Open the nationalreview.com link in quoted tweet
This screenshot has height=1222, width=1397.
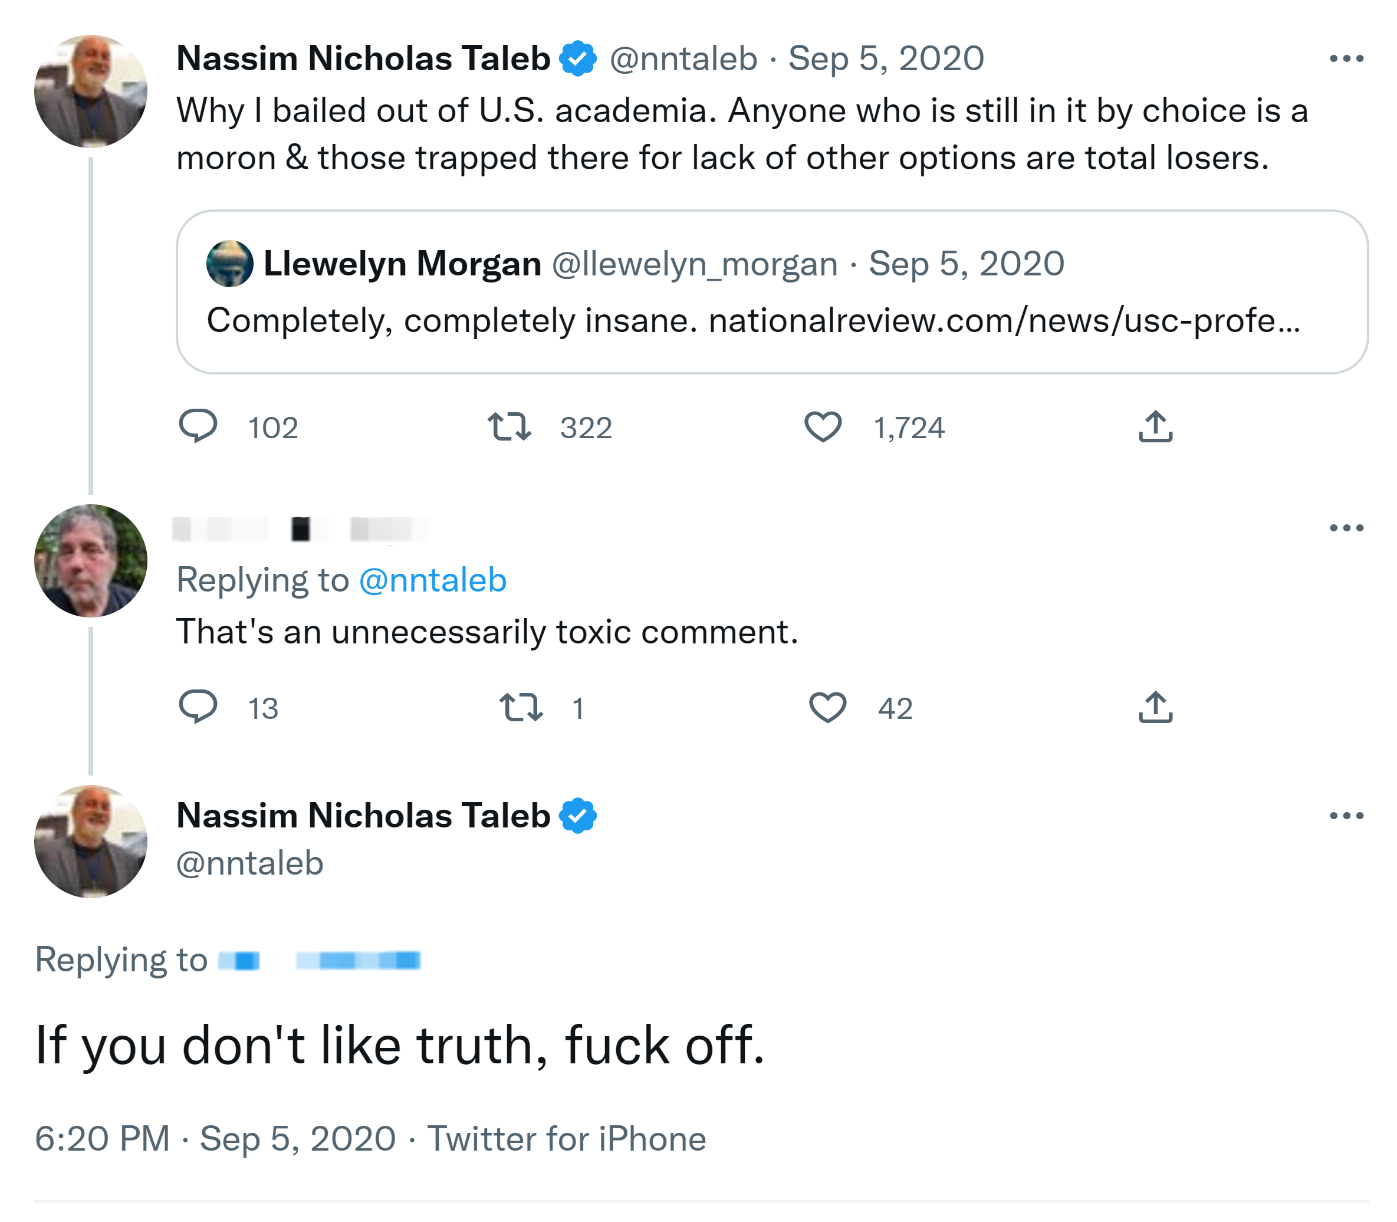1004,320
